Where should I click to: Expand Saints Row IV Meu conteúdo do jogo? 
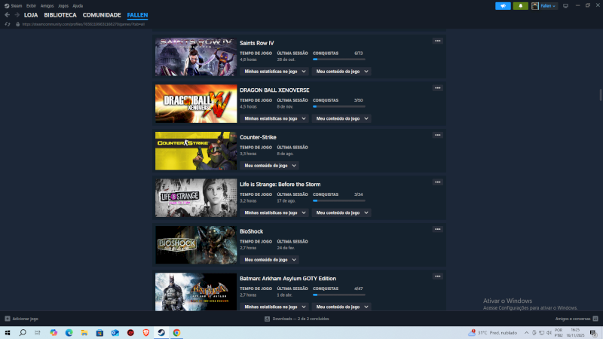tap(341, 72)
